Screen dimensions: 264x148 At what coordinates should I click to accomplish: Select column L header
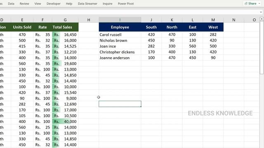tap(193, 20)
